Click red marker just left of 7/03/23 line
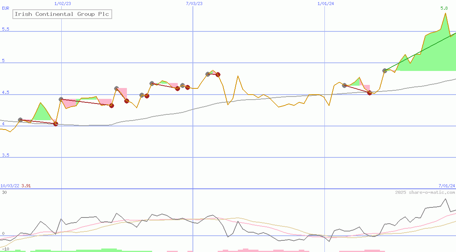Screen dimensions: 456x252 tap(187, 87)
